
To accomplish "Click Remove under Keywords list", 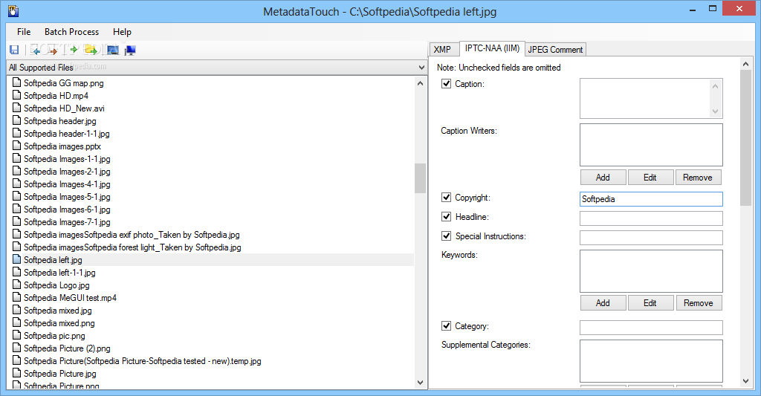I will click(699, 303).
